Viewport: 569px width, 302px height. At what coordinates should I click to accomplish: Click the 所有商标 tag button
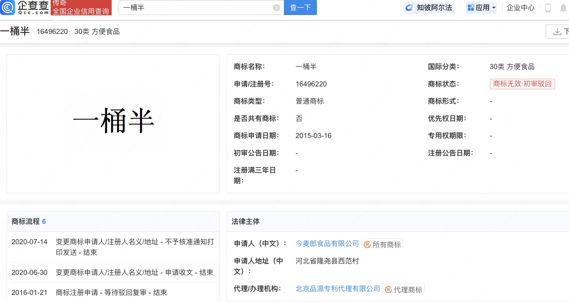(x=382, y=244)
